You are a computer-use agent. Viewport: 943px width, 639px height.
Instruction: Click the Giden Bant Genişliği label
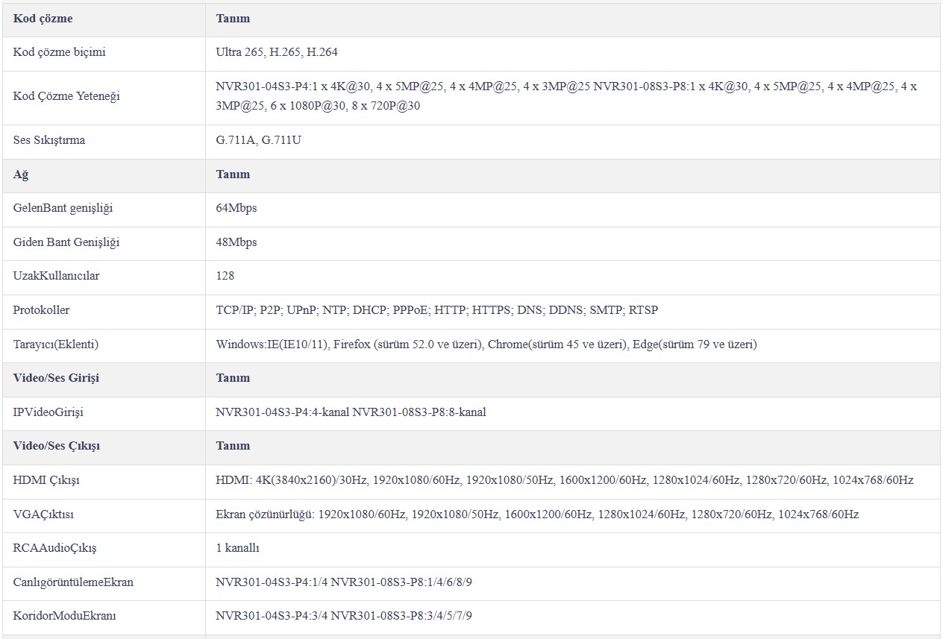[x=66, y=242]
